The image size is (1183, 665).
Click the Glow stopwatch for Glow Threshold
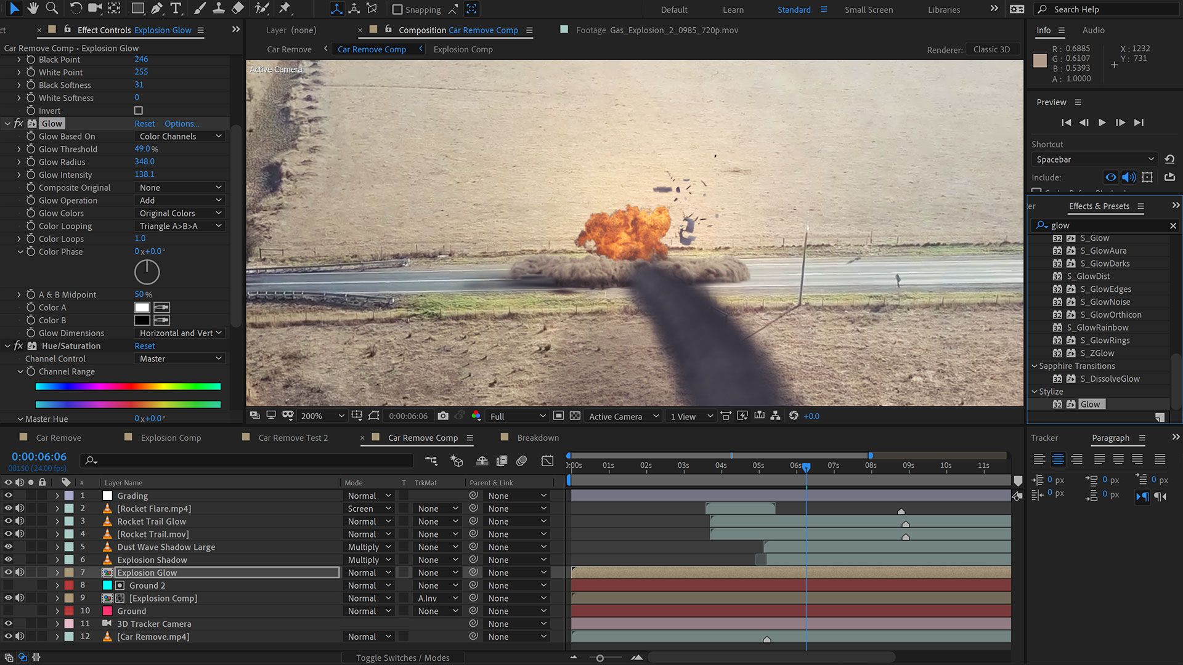(x=31, y=149)
